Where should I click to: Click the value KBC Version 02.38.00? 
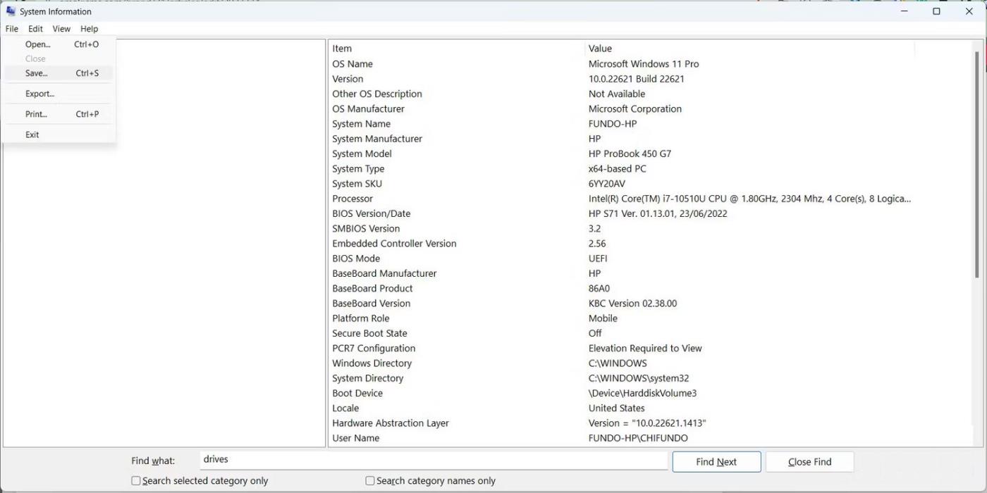[x=632, y=304]
